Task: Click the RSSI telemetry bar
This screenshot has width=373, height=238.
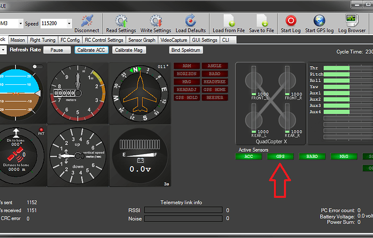Action: [183, 210]
